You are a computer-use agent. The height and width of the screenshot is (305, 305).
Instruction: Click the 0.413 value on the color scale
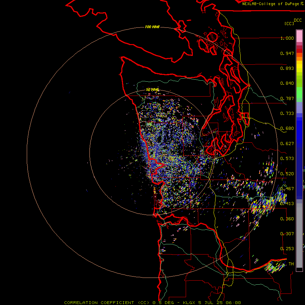287,204
